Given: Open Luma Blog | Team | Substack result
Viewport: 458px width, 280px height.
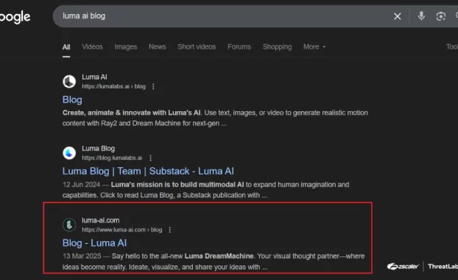Looking at the screenshot, I should click(148, 171).
